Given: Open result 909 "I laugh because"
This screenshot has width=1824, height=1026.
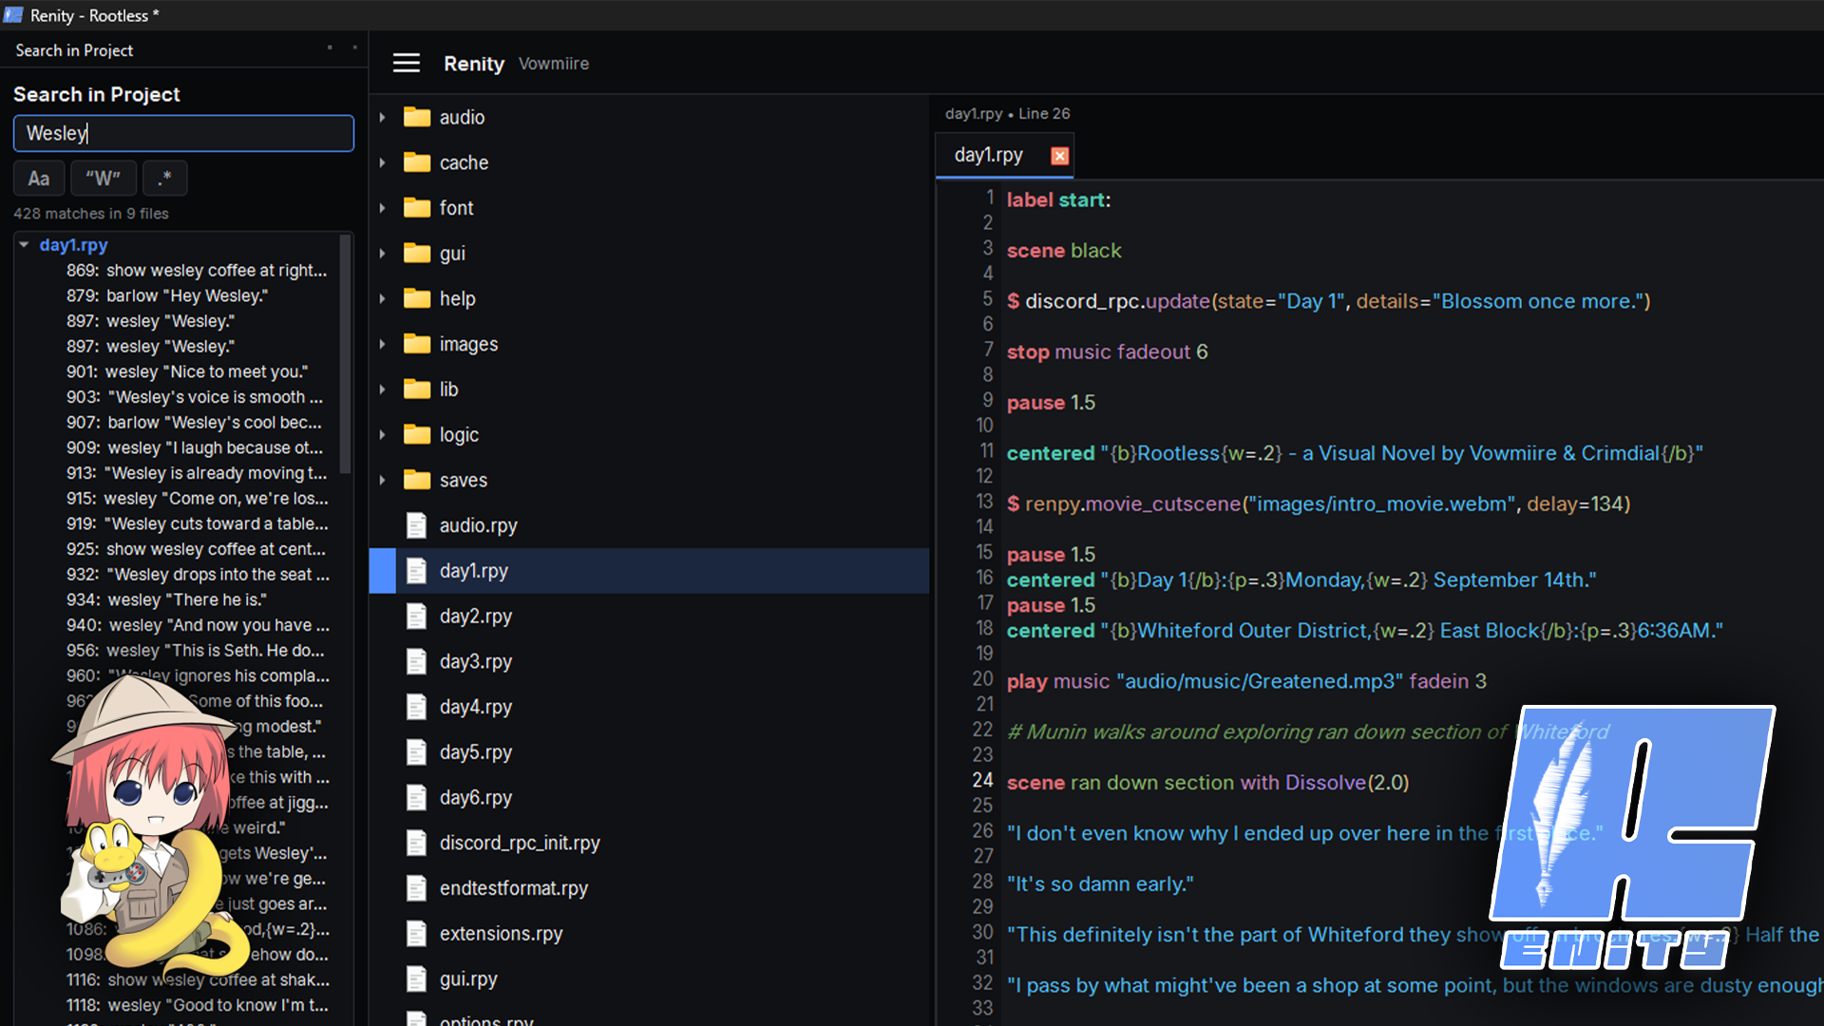Looking at the screenshot, I should pos(195,447).
